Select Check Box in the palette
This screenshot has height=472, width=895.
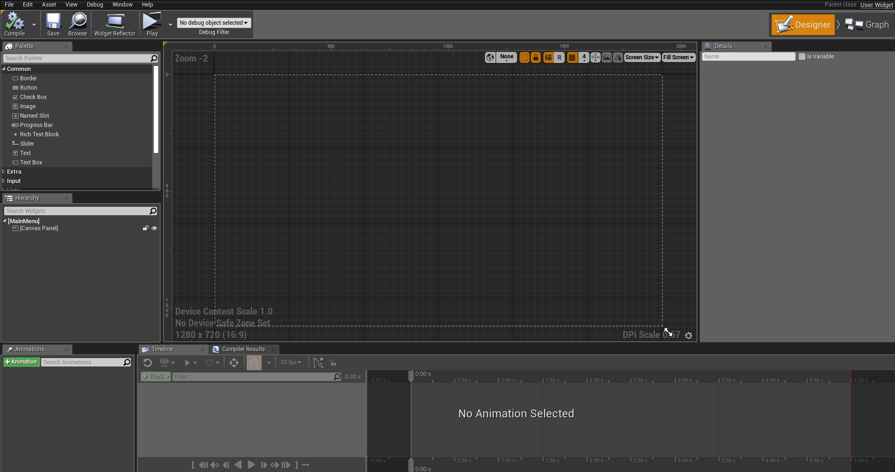click(x=33, y=97)
